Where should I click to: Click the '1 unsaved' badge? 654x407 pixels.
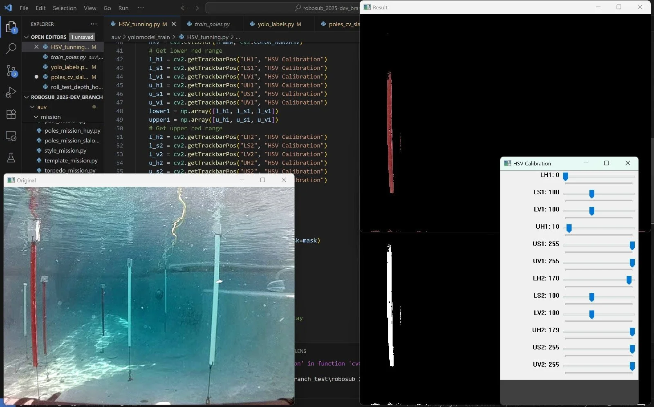82,37
